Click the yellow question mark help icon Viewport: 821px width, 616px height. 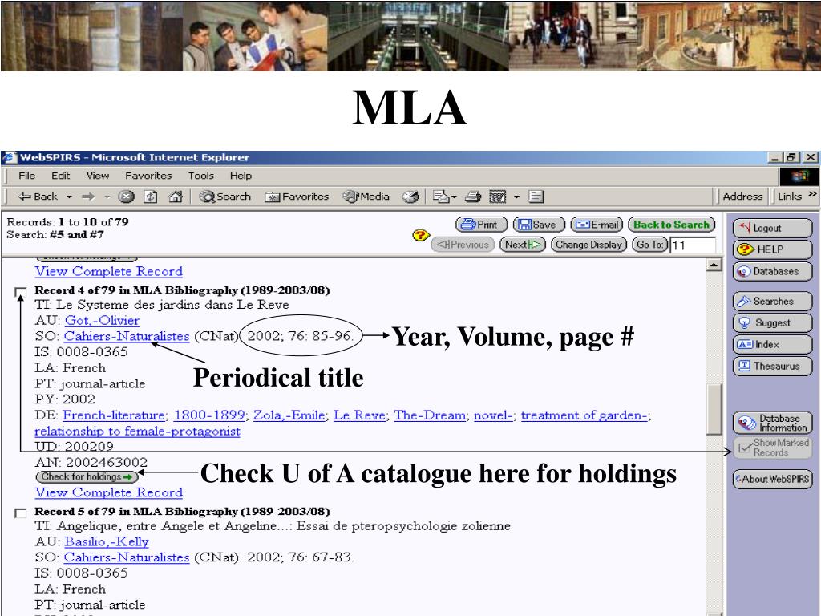[x=421, y=236]
